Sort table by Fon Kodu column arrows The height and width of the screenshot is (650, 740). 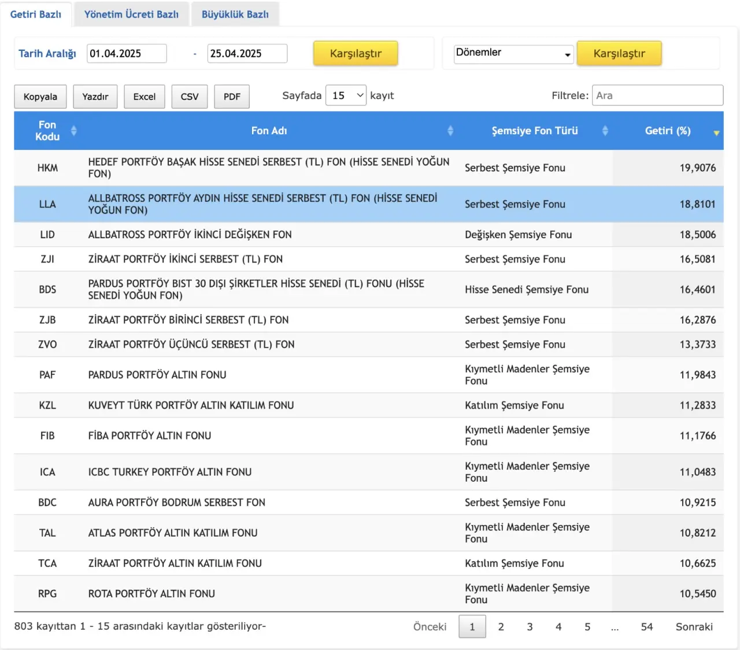[73, 131]
